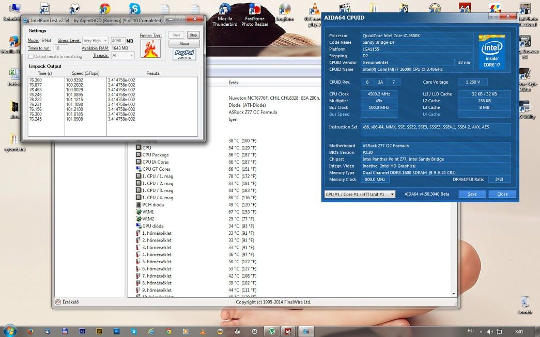Click Adobe Bridge icon in the taskbar
This screenshot has height=337, width=540.
tap(99, 331)
